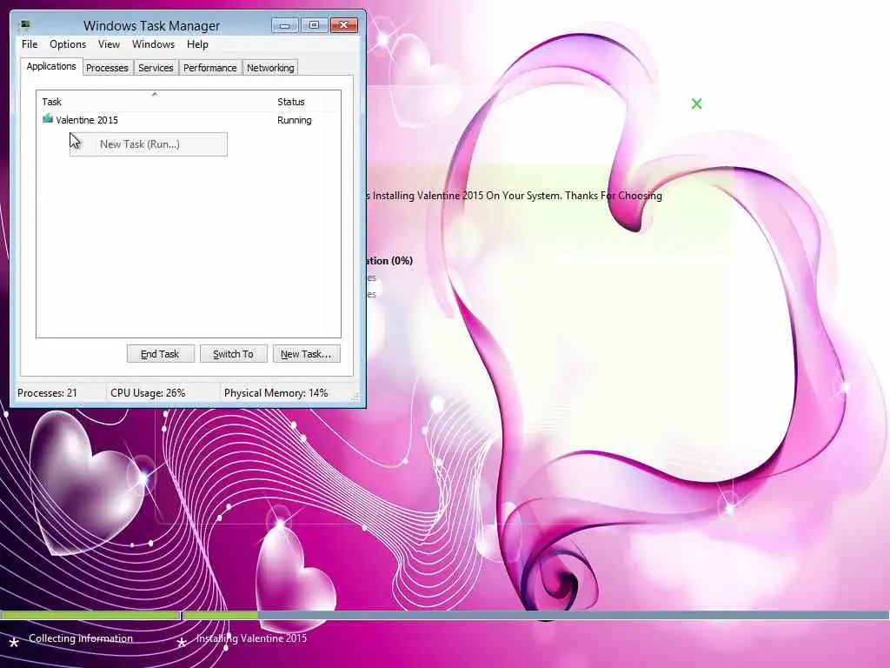Close the Task Manager window

(343, 25)
